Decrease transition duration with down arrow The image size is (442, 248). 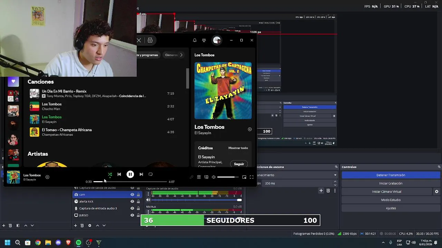click(335, 185)
